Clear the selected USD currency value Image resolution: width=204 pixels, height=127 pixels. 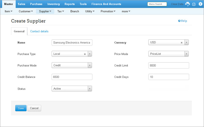[182, 43]
